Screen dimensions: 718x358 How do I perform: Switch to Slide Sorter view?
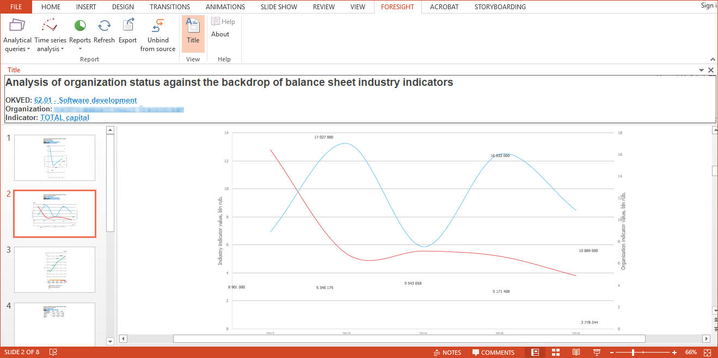[556, 352]
